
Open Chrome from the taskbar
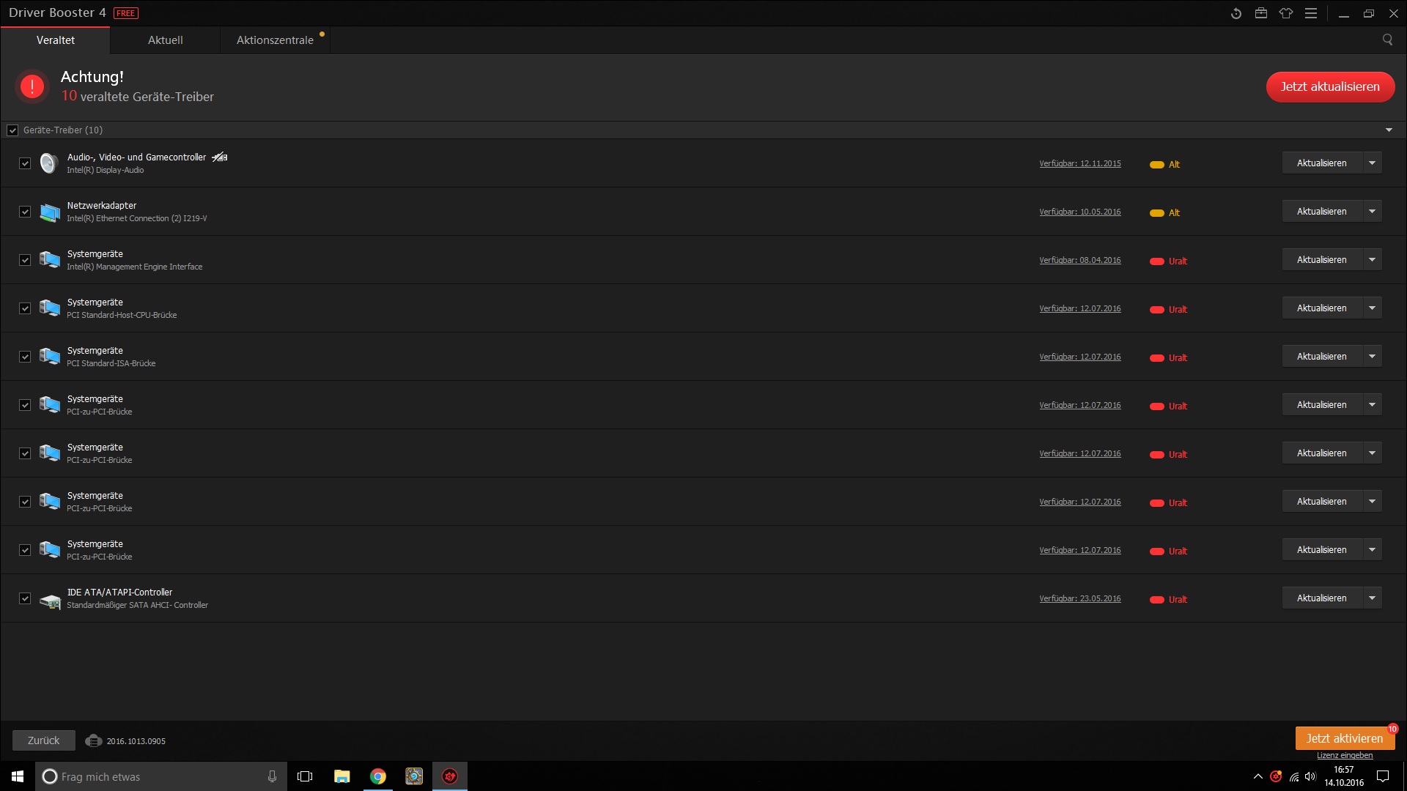click(378, 776)
